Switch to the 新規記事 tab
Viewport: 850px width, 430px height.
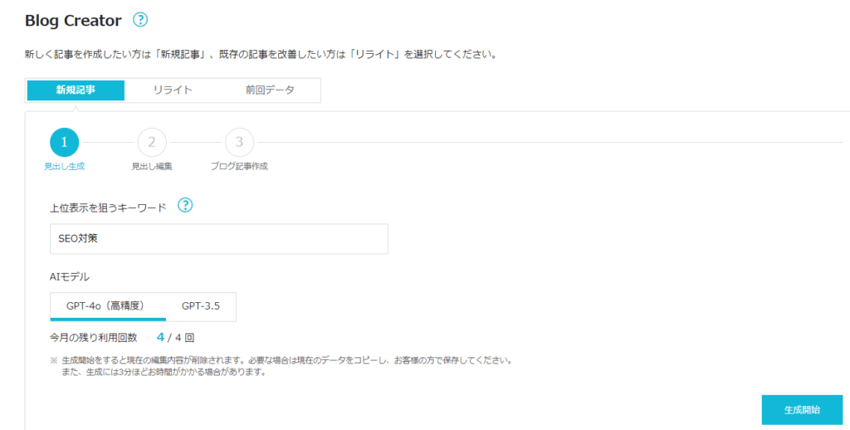click(x=76, y=90)
